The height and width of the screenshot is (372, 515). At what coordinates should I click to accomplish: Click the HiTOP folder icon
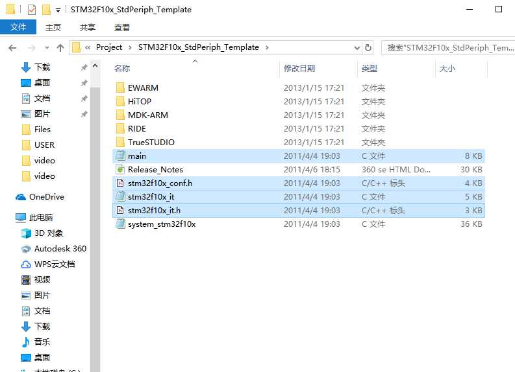(120, 101)
